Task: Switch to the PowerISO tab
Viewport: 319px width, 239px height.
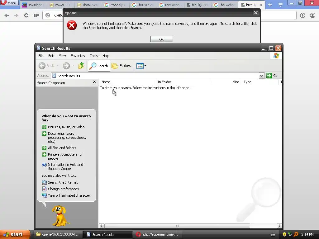Action: [x=60, y=5]
